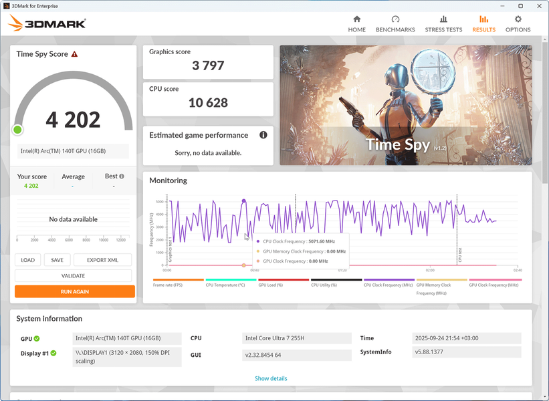The height and width of the screenshot is (401, 549).
Task: Click the Home house icon
Action: point(357,19)
